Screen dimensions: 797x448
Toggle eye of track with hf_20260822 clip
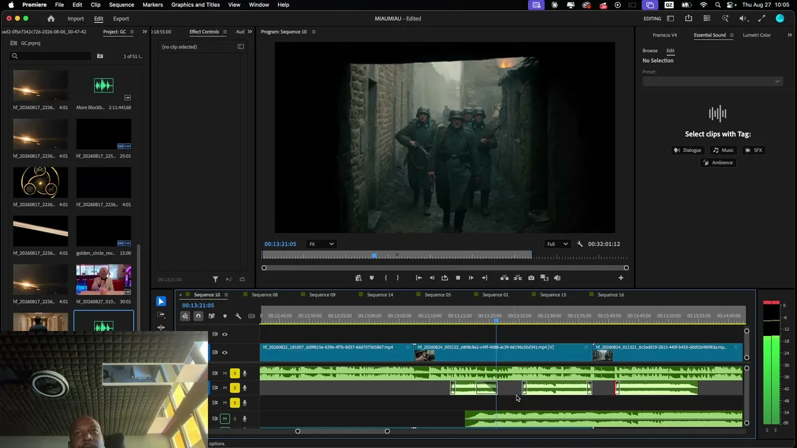tap(225, 352)
